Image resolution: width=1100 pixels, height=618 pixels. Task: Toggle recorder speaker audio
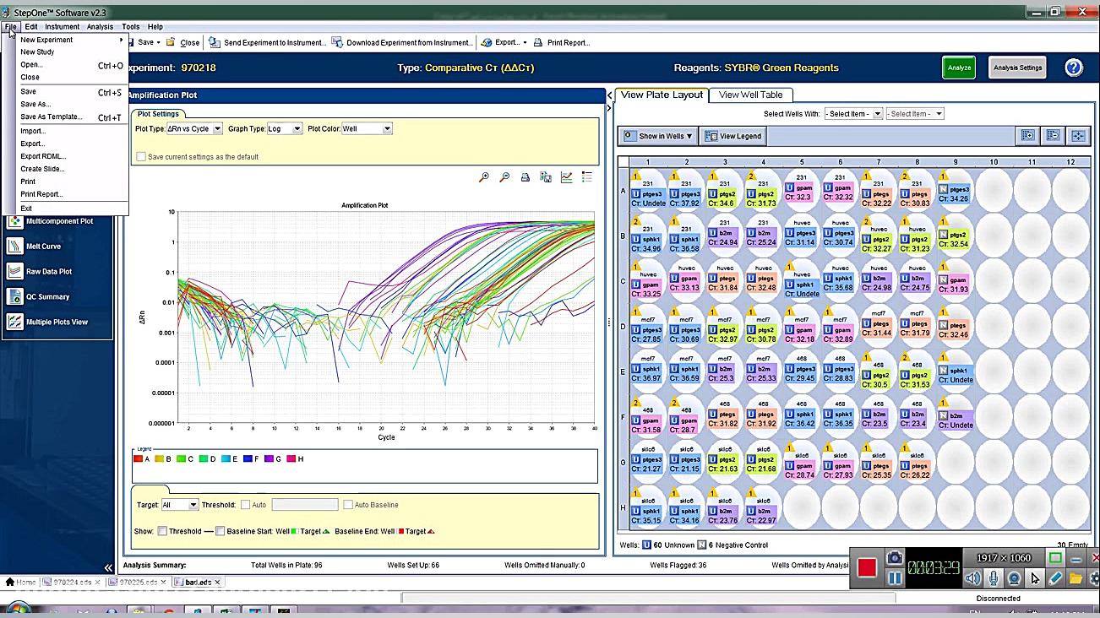(x=973, y=578)
